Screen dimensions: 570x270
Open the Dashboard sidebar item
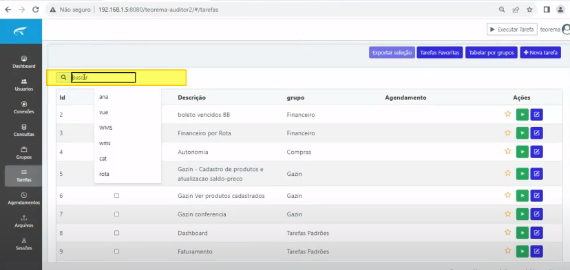coord(23,62)
